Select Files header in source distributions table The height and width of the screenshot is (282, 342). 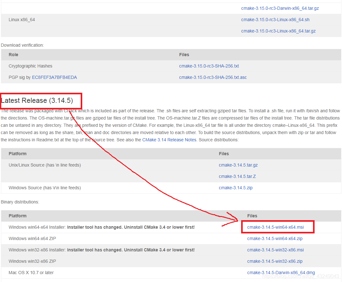pos(224,154)
